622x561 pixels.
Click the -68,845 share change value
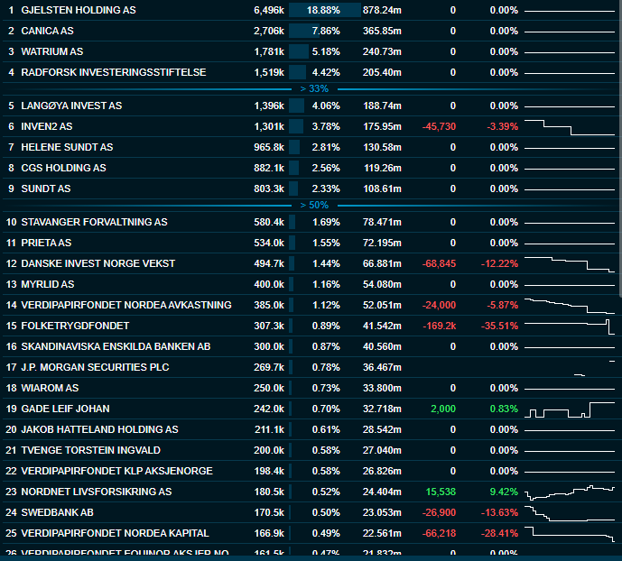pyautogui.click(x=439, y=264)
